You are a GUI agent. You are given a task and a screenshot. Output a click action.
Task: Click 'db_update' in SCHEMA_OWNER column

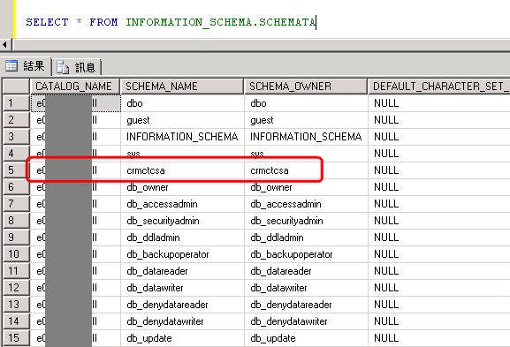coord(272,338)
